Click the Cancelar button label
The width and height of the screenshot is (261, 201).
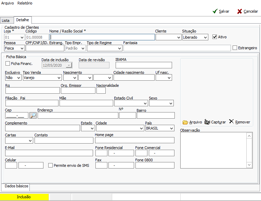pyautogui.click(x=251, y=11)
